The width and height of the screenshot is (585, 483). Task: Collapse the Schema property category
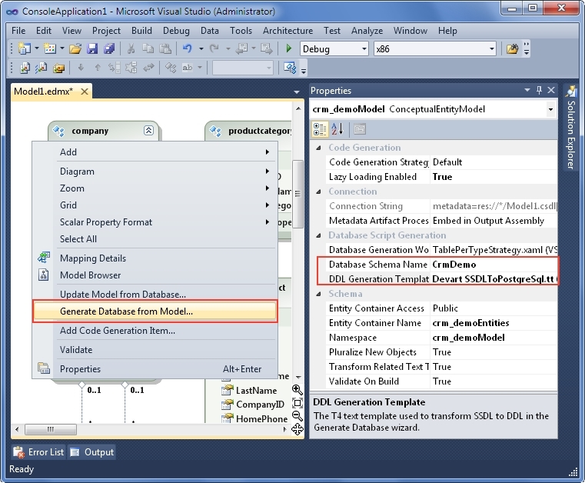pyautogui.click(x=318, y=294)
